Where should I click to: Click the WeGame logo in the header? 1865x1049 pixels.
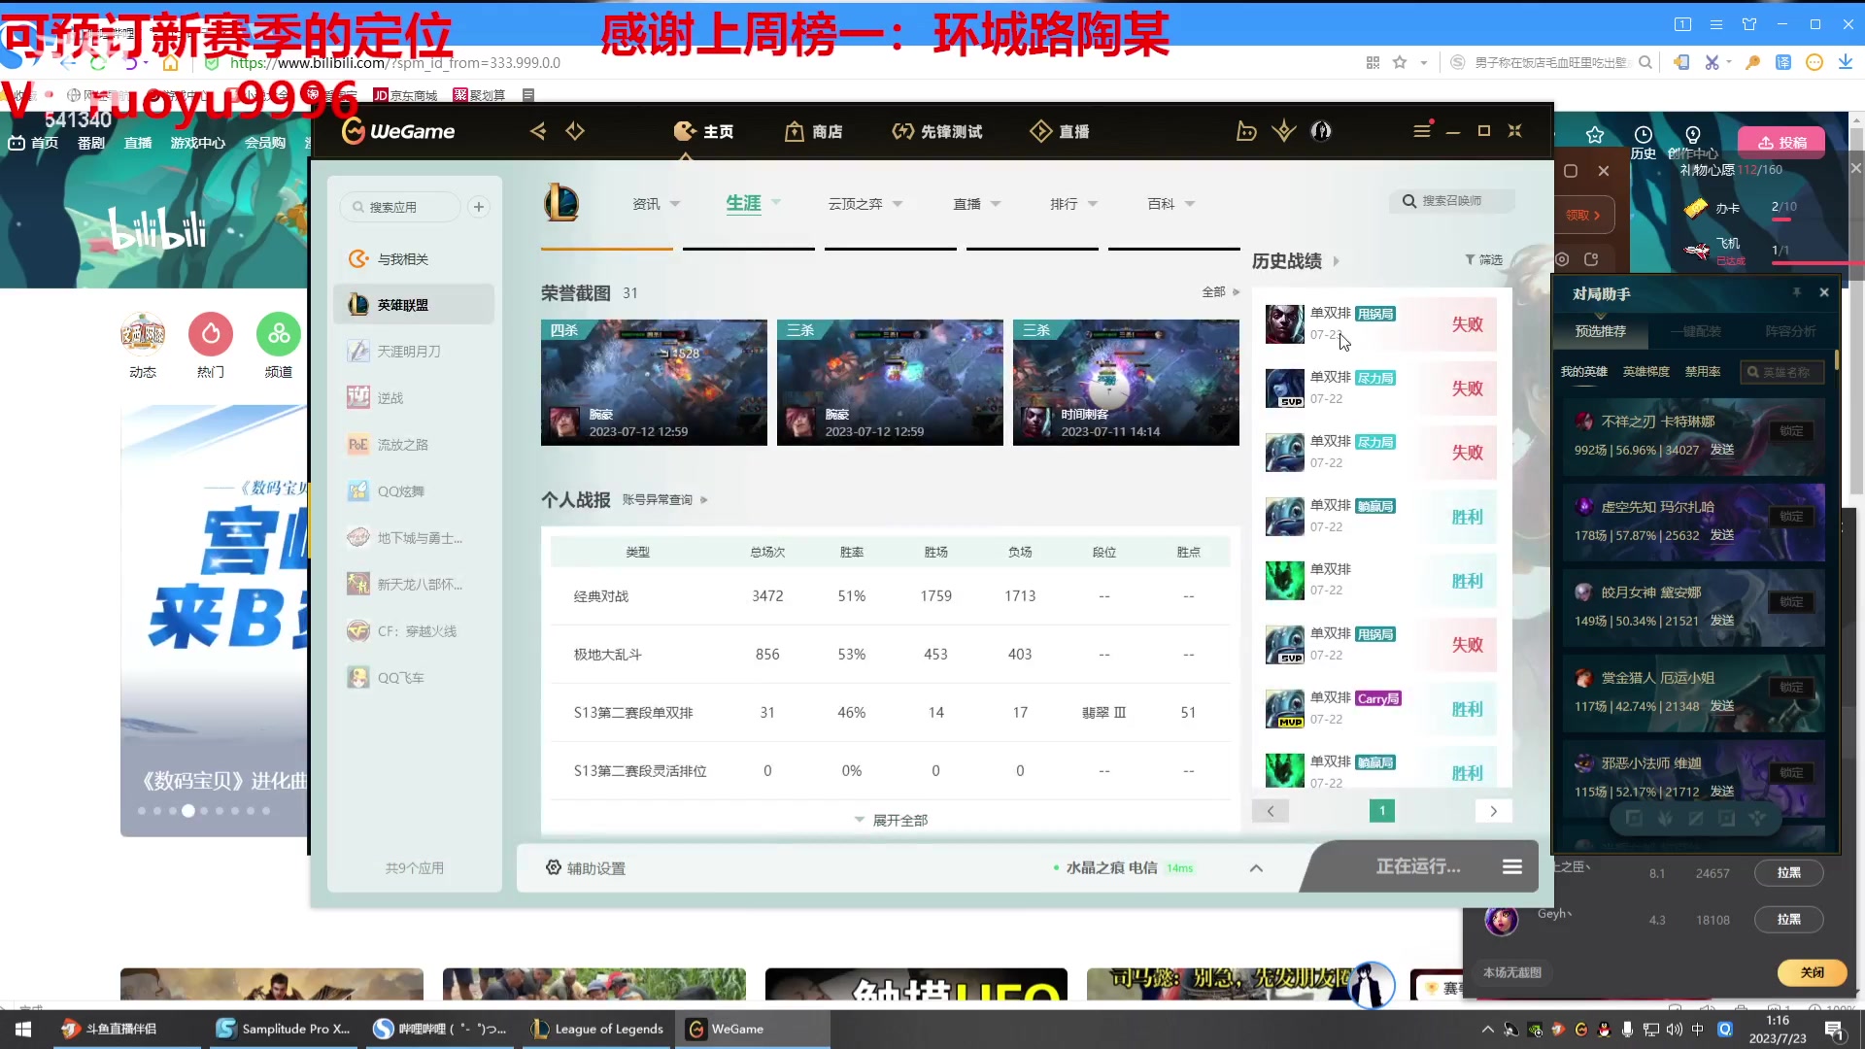tap(398, 131)
